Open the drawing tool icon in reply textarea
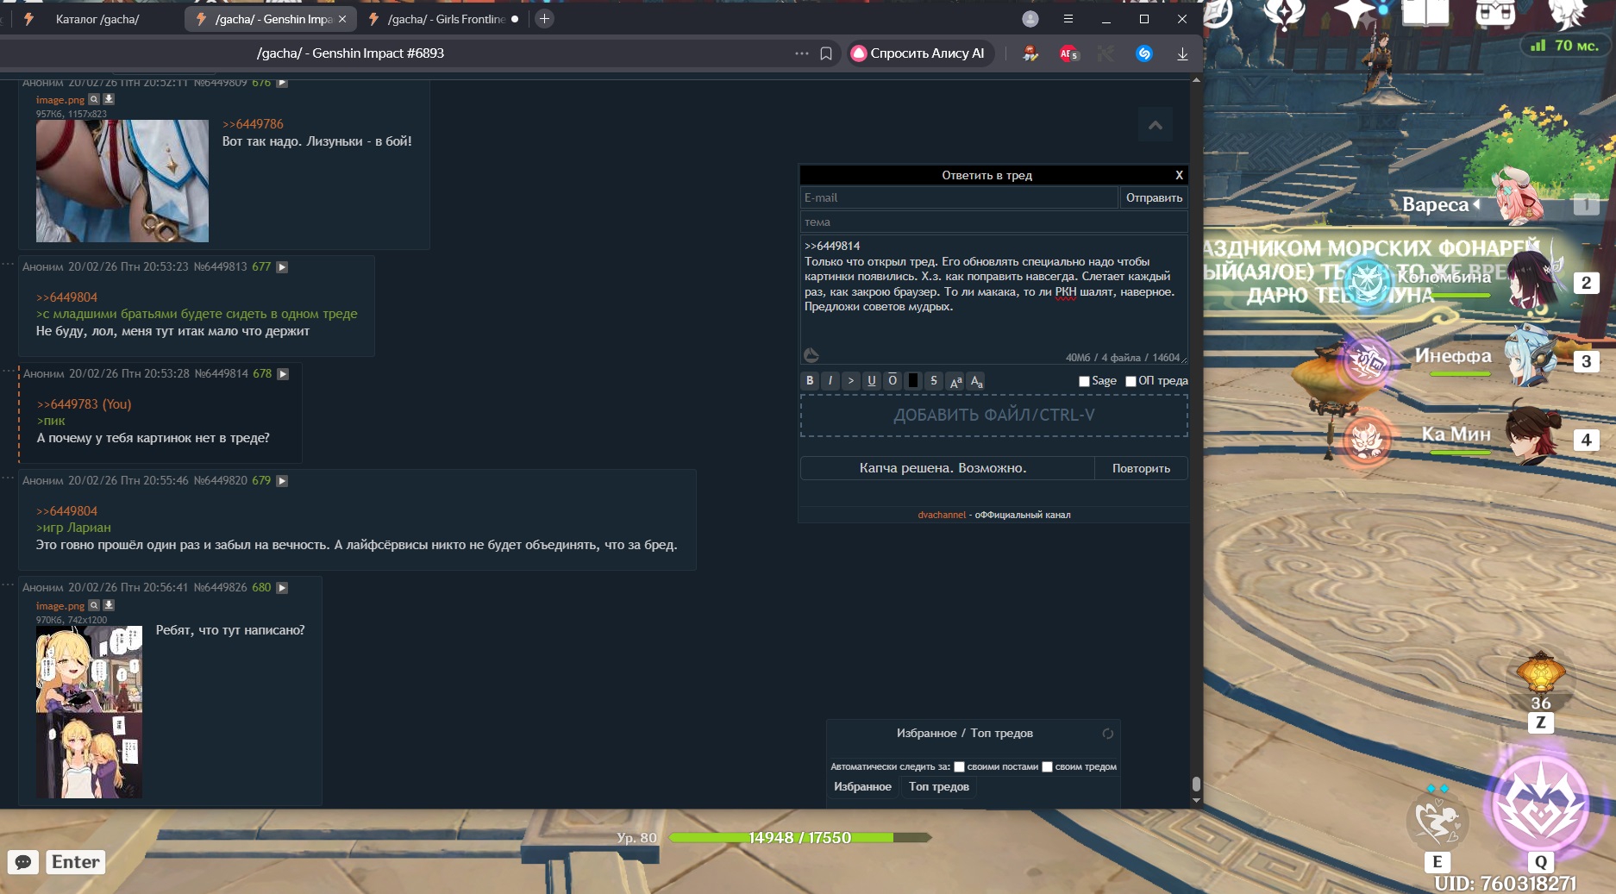This screenshot has height=894, width=1616. (x=811, y=354)
